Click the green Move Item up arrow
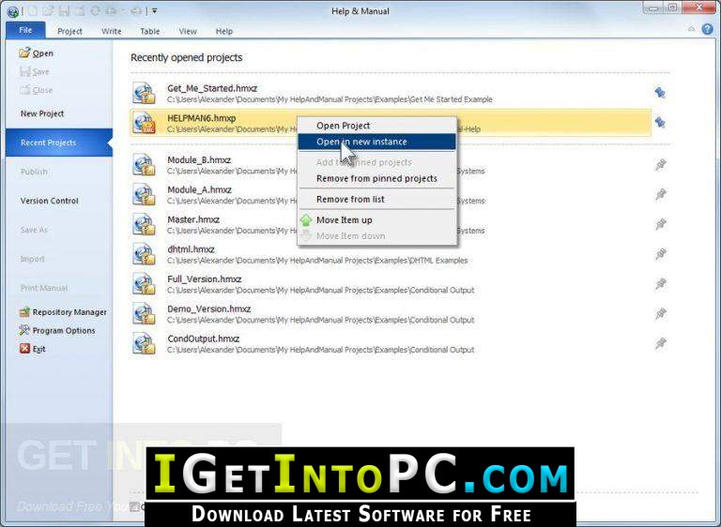The image size is (721, 527). pyautogui.click(x=306, y=220)
